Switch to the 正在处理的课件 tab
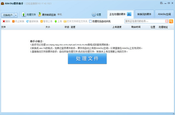 [118, 14]
